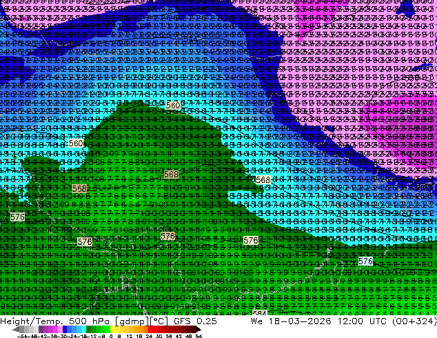Click the '-54' legend value

click(22, 336)
